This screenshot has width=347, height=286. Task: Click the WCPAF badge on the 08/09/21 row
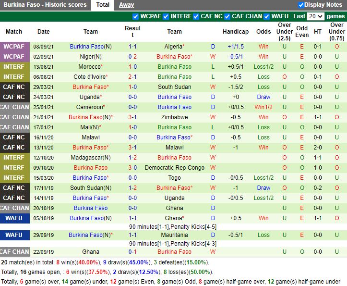pos(14,47)
